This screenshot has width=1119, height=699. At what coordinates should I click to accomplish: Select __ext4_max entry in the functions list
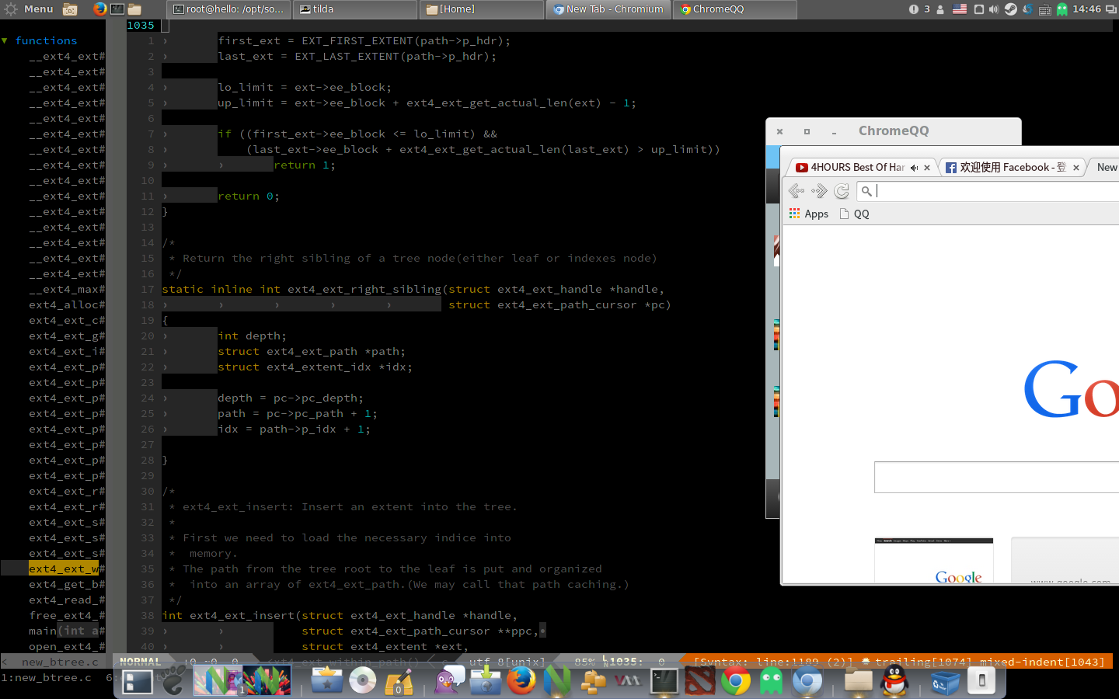point(67,289)
